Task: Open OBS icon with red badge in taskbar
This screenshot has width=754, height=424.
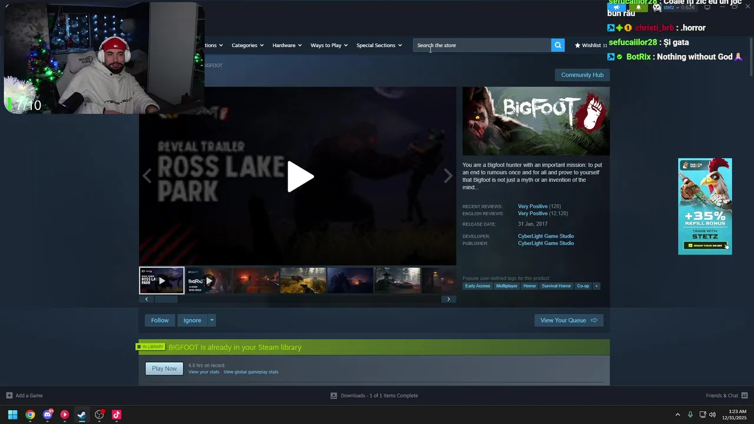Action: point(100,415)
